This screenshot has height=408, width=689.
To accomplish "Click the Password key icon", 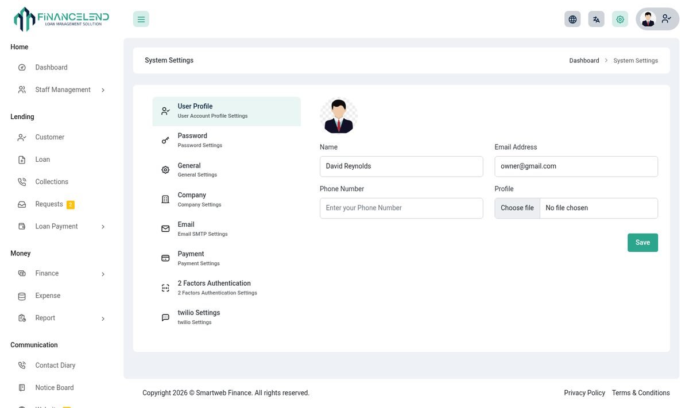I will click(x=165, y=141).
